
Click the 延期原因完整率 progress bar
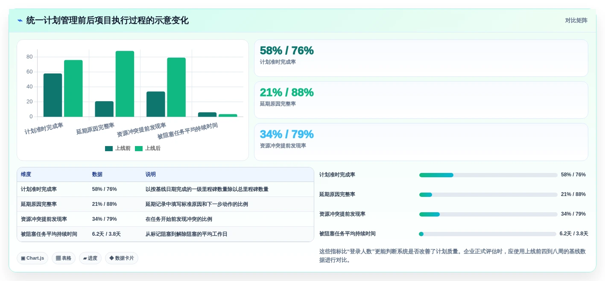488,195
